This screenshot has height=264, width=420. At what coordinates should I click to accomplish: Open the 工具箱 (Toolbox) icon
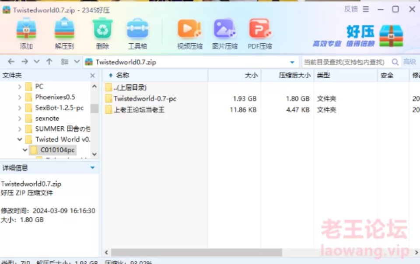(x=137, y=33)
